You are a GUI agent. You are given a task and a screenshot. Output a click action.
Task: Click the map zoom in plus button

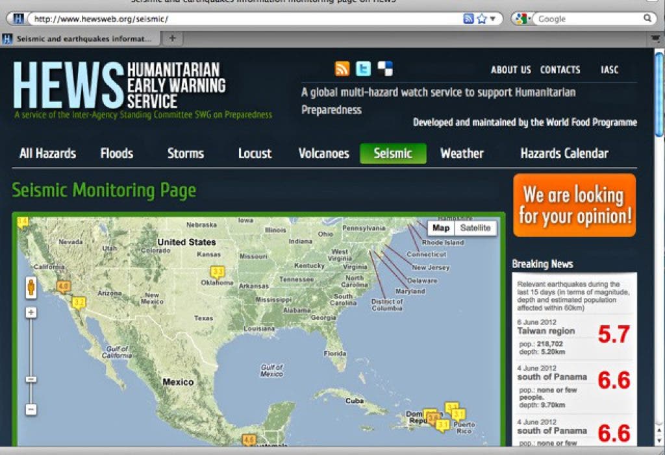(x=31, y=313)
